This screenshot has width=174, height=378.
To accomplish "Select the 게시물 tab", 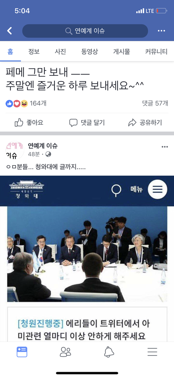I will (121, 51).
